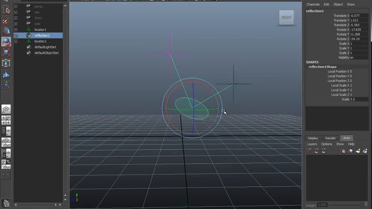
Task: Switch to Hypershade/Persp layout icon
Action: tap(6, 153)
